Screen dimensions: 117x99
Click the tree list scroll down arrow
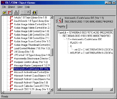51,90
